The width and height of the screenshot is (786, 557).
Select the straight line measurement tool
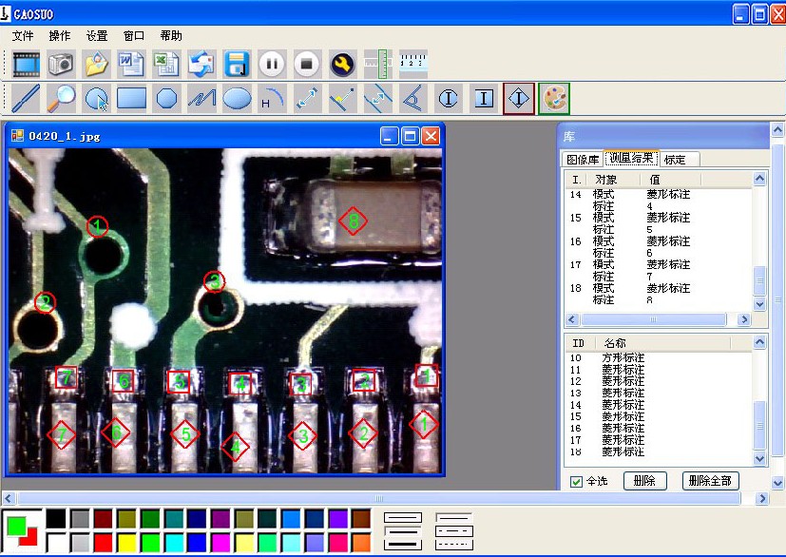point(26,98)
